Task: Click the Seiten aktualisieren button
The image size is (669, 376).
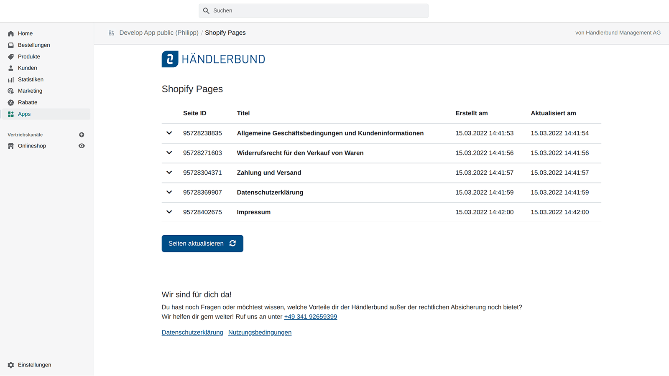Action: click(202, 243)
